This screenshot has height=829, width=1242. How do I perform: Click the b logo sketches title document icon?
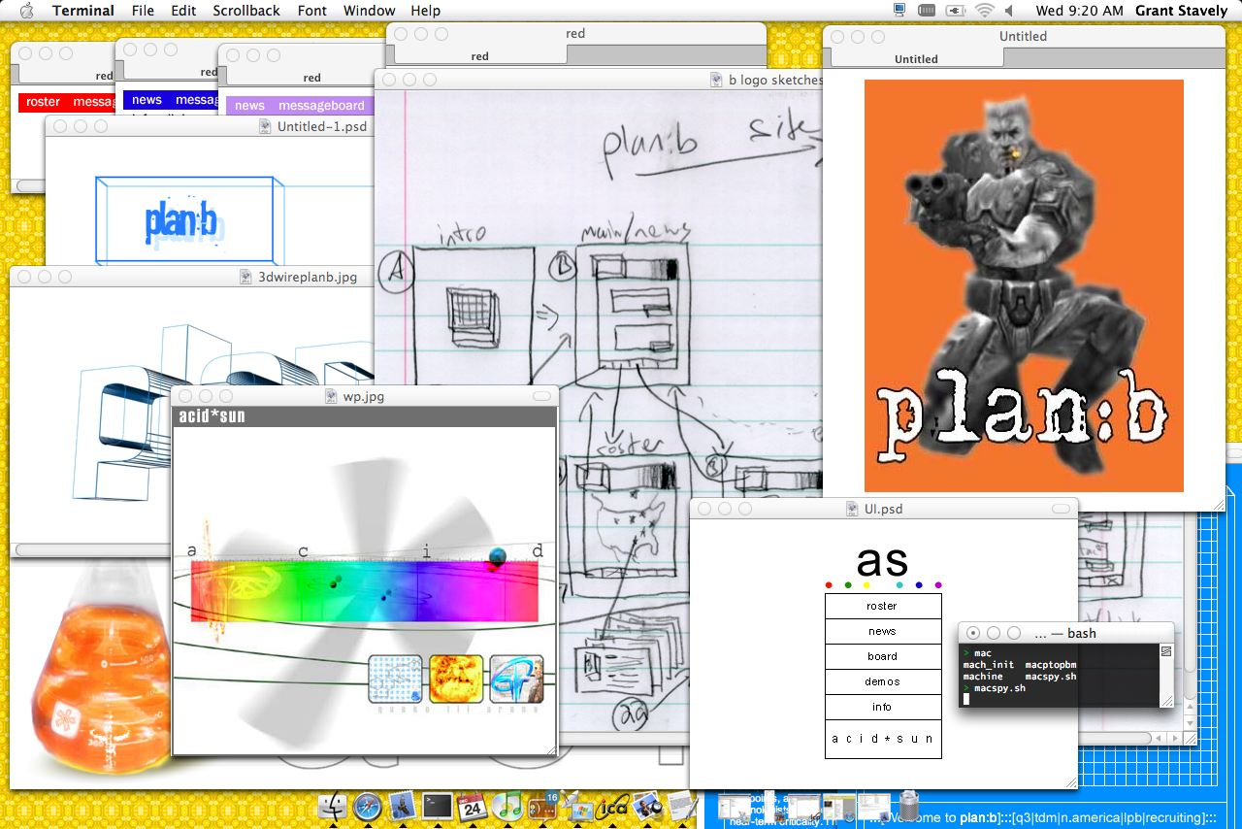(x=716, y=80)
